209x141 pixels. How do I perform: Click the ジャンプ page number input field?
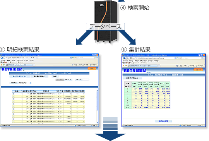[x=86, y=80]
